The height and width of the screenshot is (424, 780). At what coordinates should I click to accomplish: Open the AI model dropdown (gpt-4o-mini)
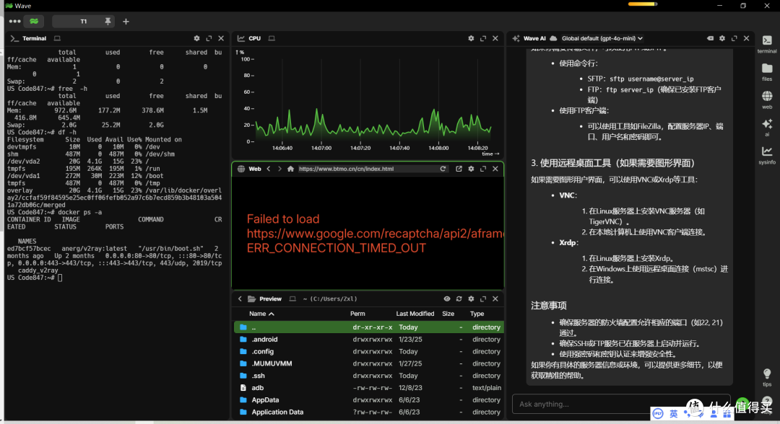(x=602, y=38)
